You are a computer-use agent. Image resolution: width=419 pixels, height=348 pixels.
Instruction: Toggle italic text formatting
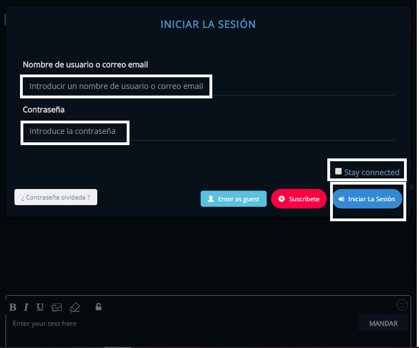(x=26, y=307)
